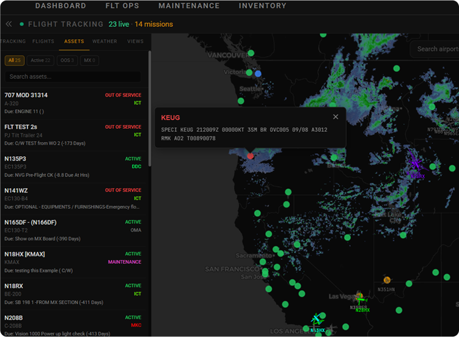This screenshot has width=459, height=337.
Task: Filter assets by OOS 3
Action: (x=67, y=60)
